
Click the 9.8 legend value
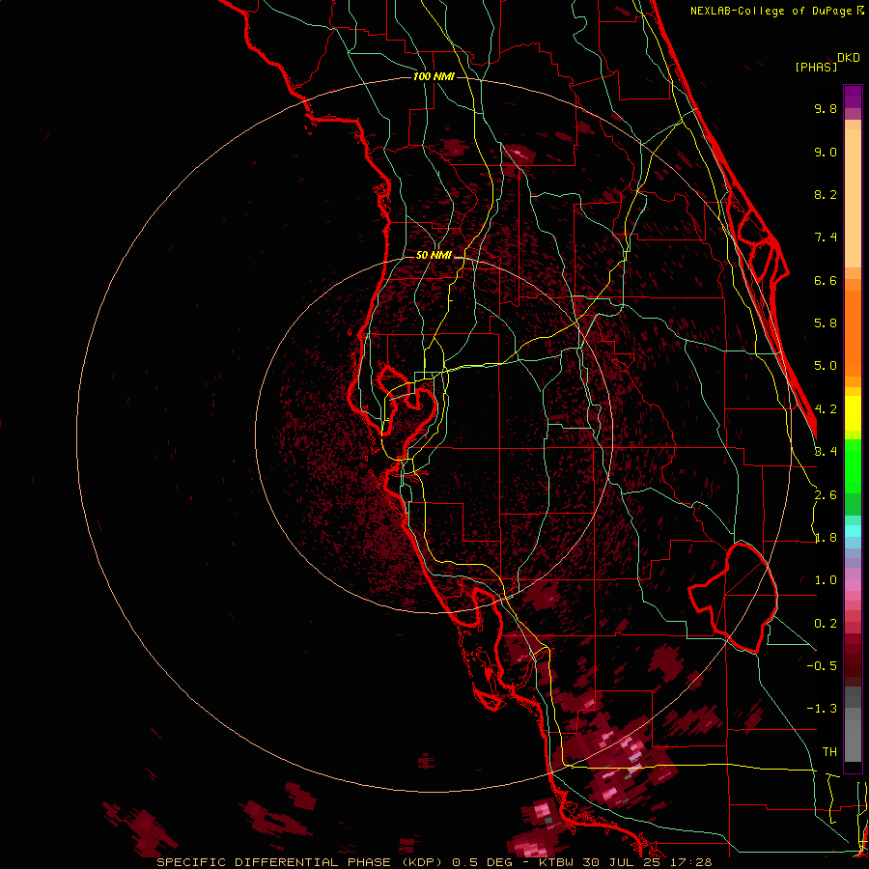pos(826,108)
